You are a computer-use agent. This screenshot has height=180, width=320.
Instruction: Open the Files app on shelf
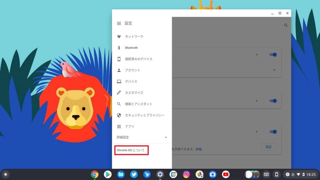point(121,174)
